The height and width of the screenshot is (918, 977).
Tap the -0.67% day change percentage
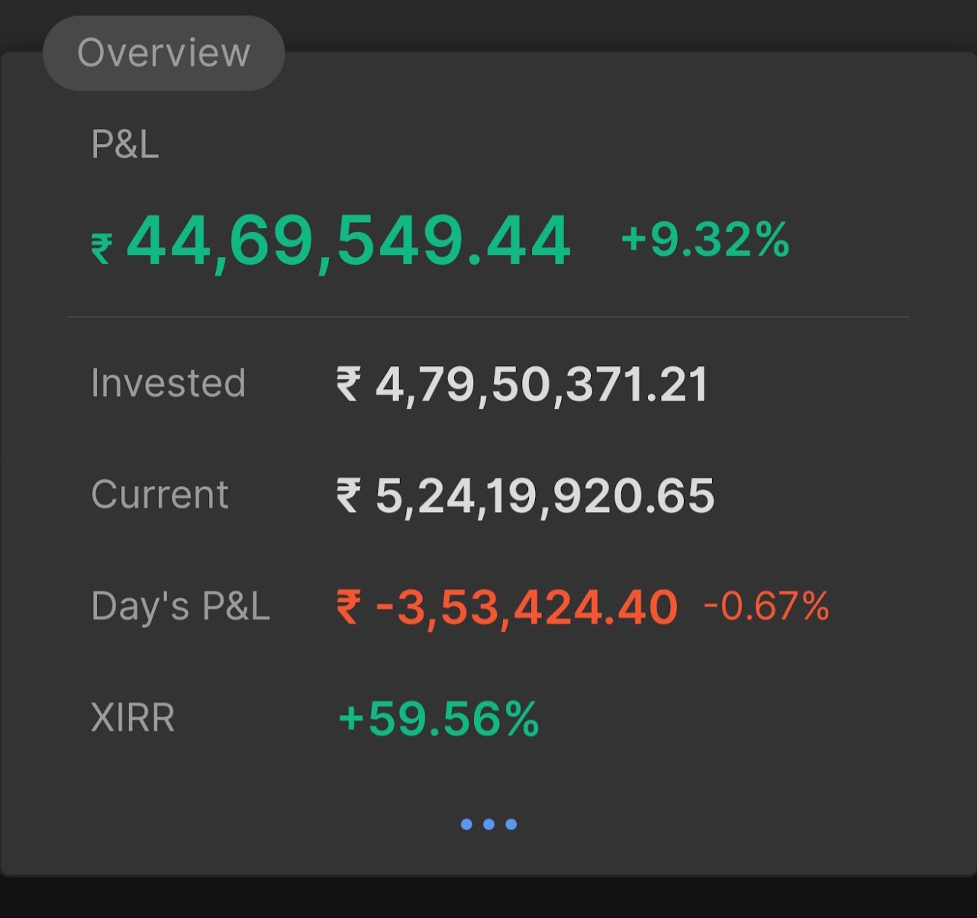(x=766, y=607)
